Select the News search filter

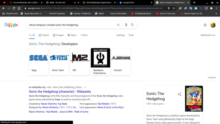point(72,35)
